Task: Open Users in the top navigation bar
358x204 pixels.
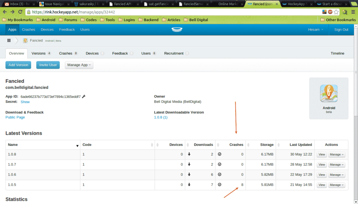Action: 85,30
